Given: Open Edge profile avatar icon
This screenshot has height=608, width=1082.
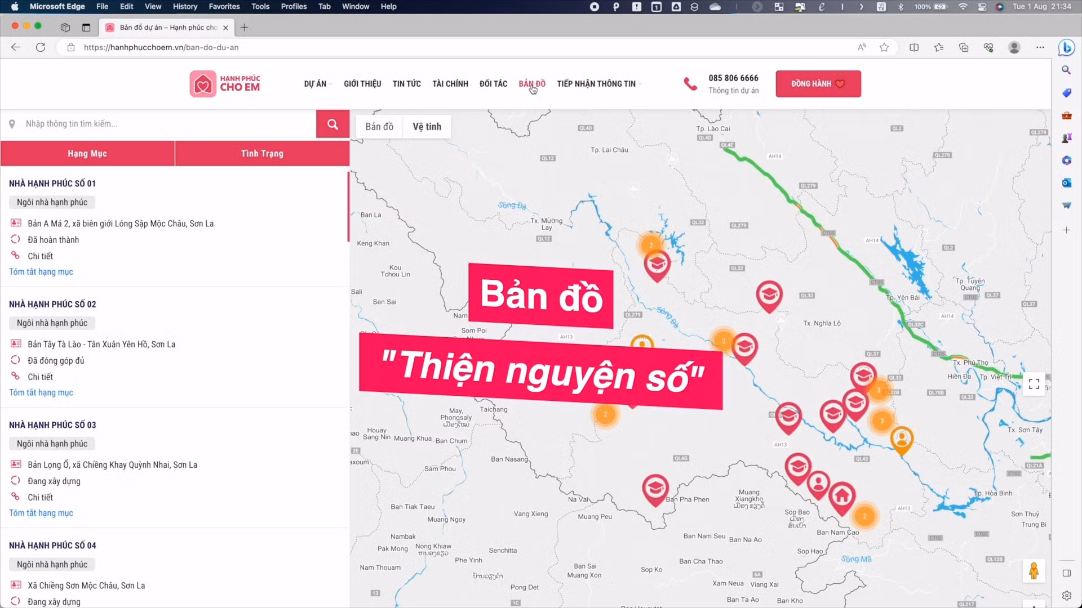Looking at the screenshot, I should click(x=1014, y=47).
